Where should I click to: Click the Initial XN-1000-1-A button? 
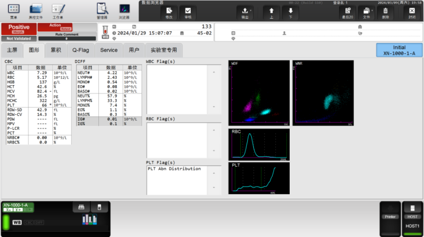point(399,50)
